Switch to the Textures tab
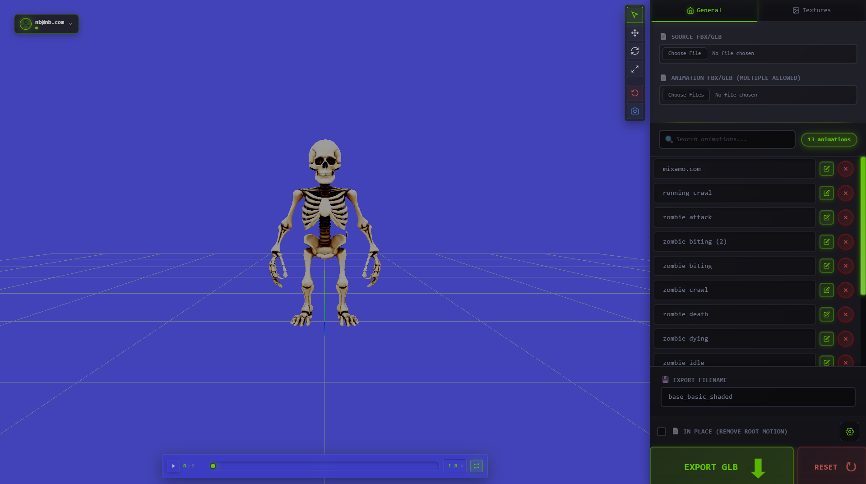866x484 pixels. (x=811, y=10)
